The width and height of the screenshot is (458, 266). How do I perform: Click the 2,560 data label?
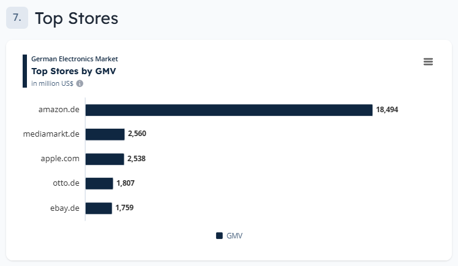point(137,134)
